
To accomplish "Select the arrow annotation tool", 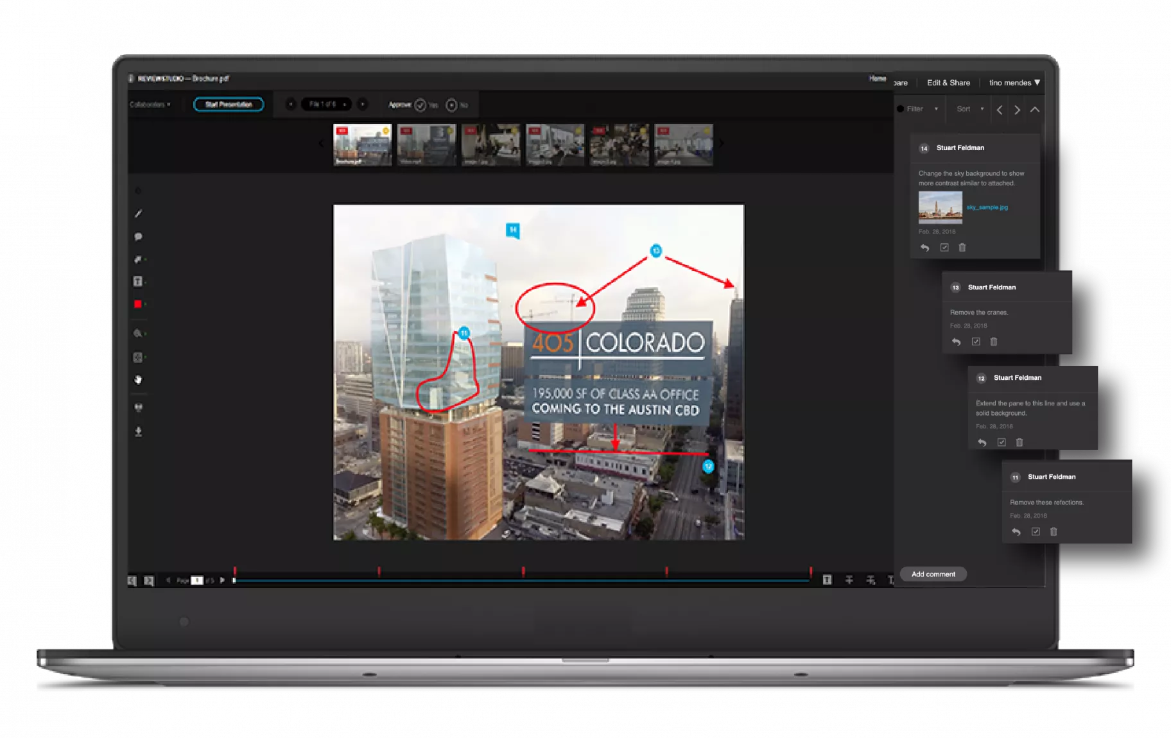I will click(x=138, y=259).
